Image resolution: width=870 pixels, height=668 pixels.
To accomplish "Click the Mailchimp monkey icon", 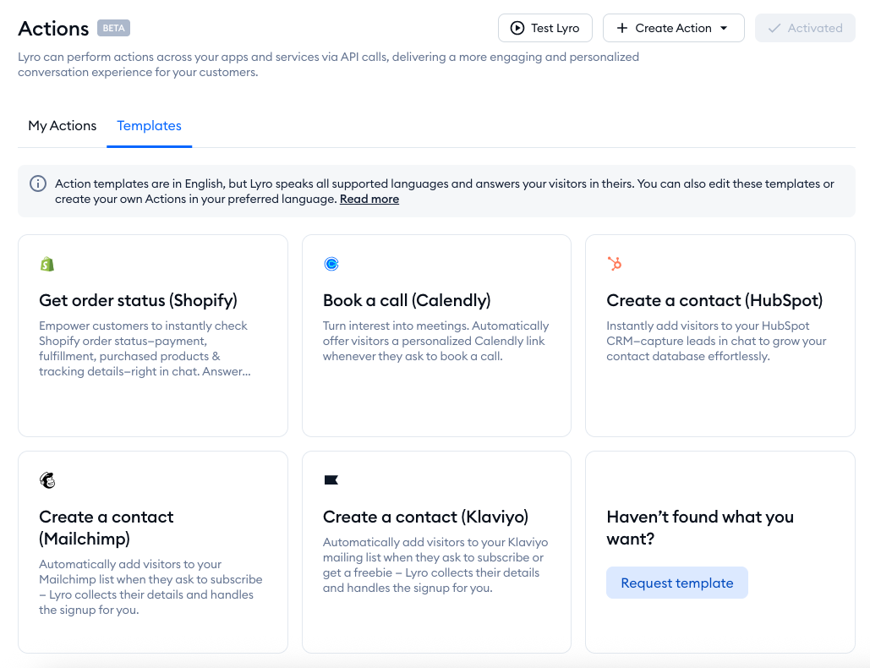I will (47, 480).
